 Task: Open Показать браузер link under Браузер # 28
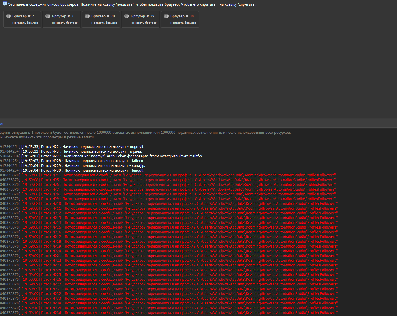tap(104, 23)
